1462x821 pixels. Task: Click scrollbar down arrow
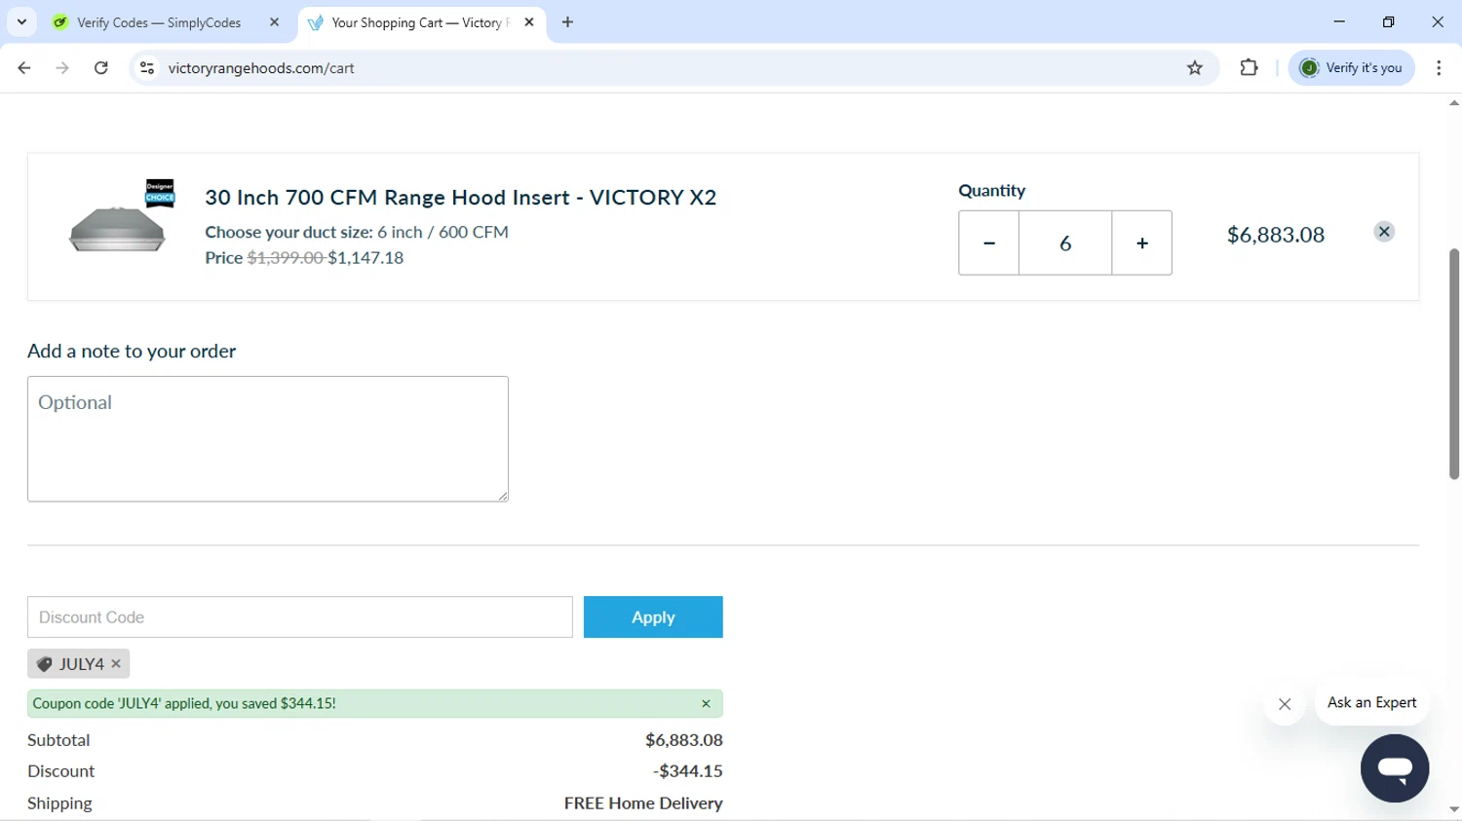coord(1454,810)
